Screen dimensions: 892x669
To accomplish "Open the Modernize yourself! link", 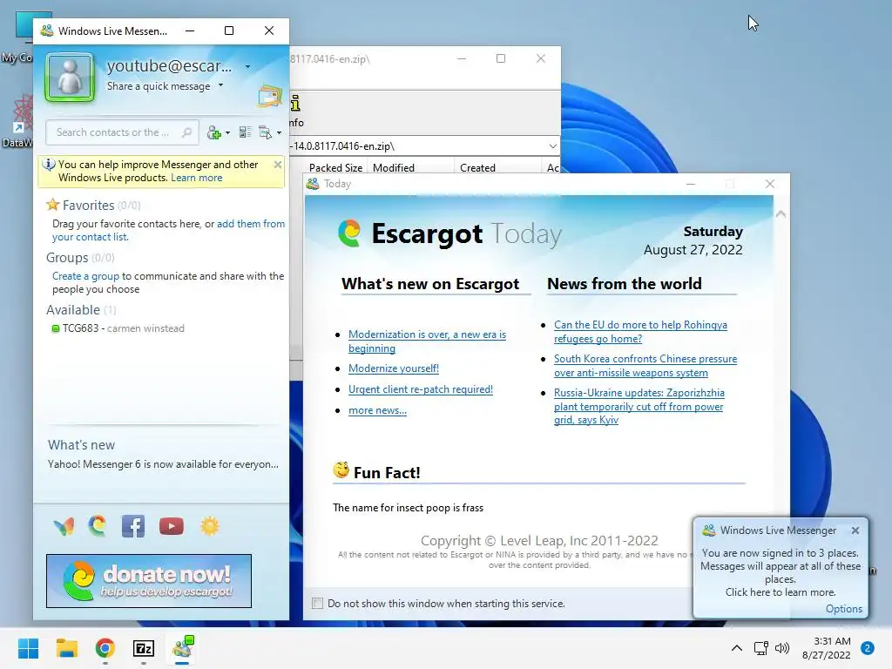I will [x=394, y=368].
